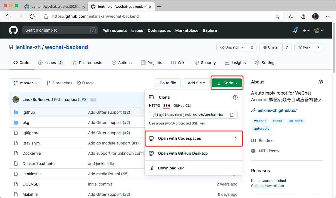This screenshot has width=336, height=198.
Task: Copy SSH clone URL to clipboard
Action: click(x=232, y=115)
